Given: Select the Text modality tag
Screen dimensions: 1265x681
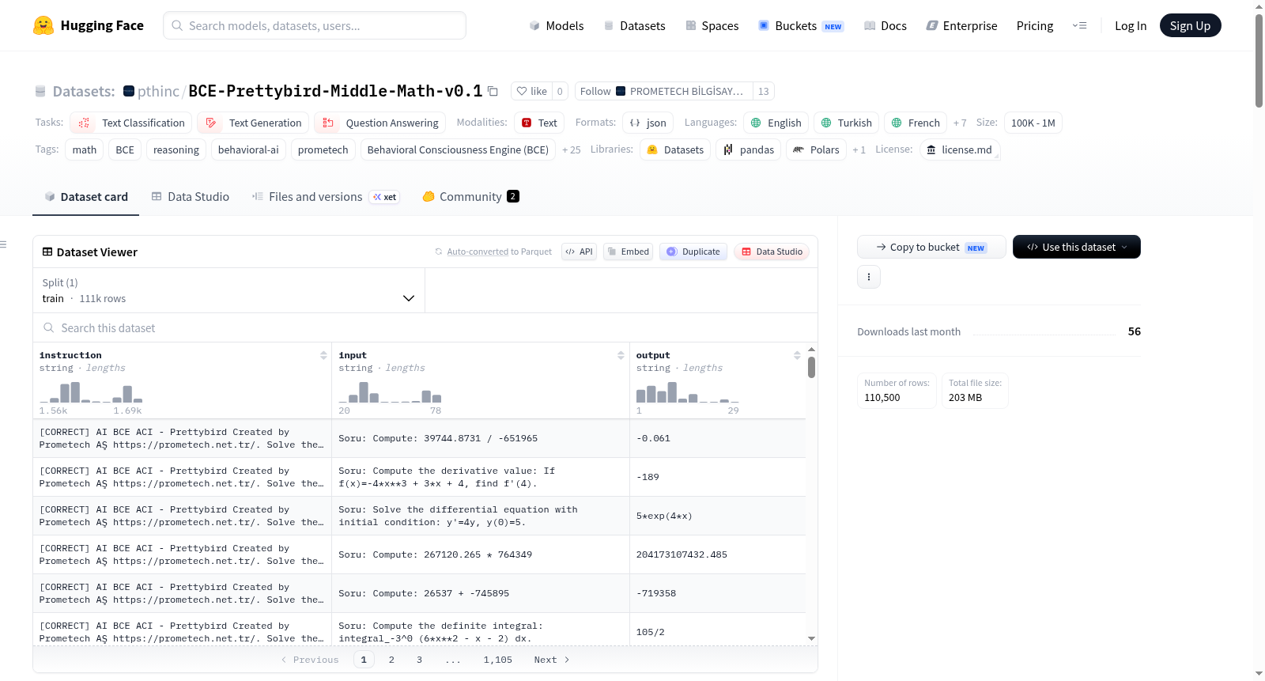Looking at the screenshot, I should pos(539,123).
